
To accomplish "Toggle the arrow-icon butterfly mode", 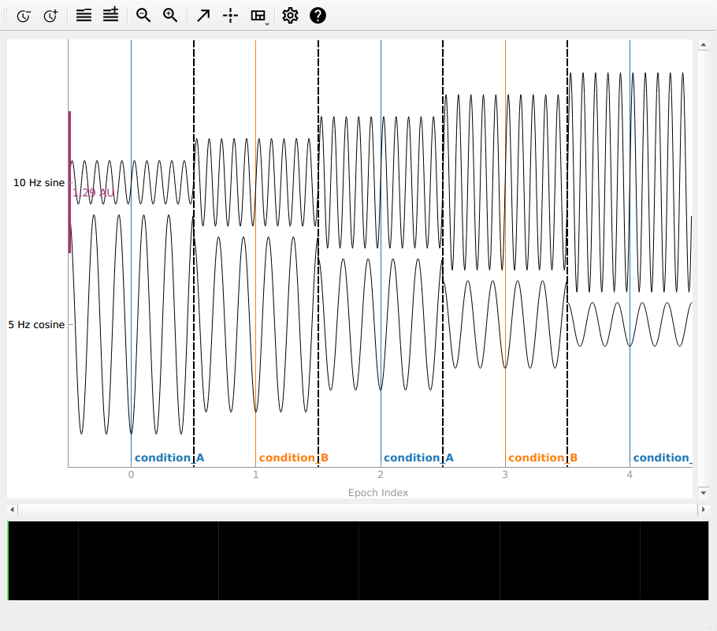I will (x=203, y=15).
